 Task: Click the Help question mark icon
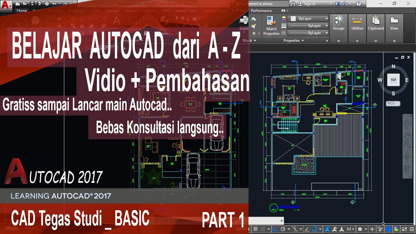click(358, 4)
